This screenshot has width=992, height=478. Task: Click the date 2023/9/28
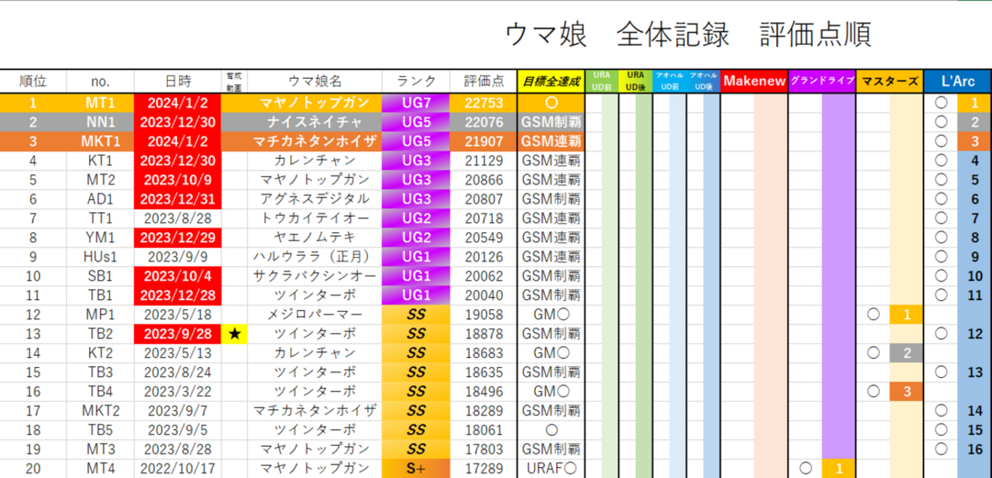click(x=178, y=334)
